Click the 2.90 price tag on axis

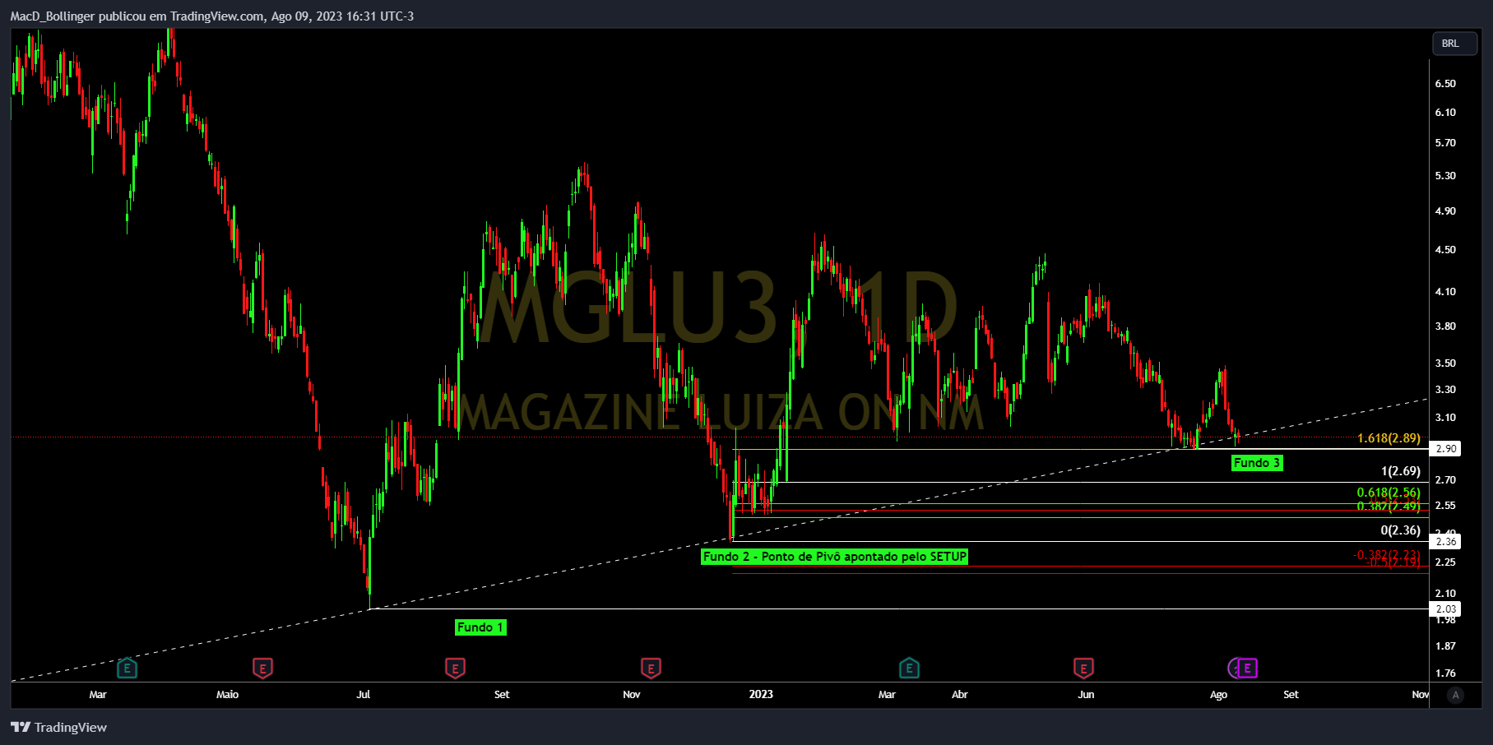[1446, 449]
